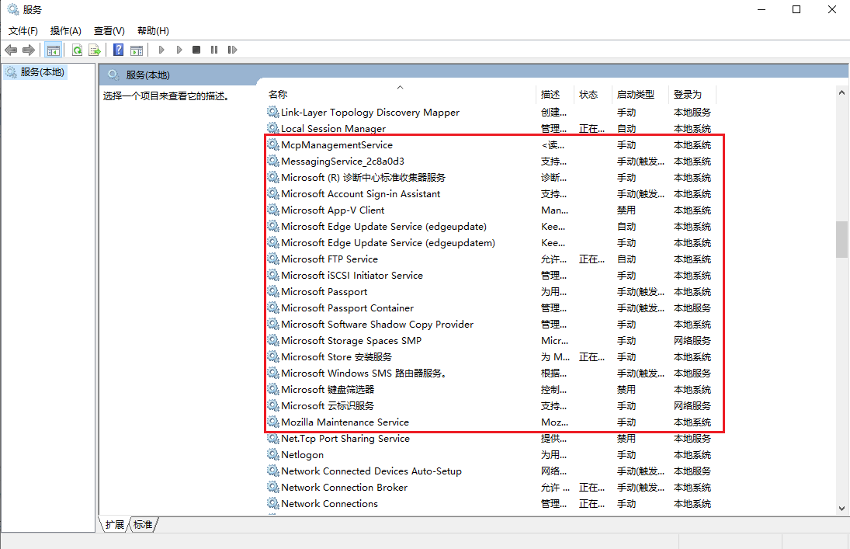850x549 pixels.
Task: Select the Mozilla Maintenance Service entry
Action: pyautogui.click(x=345, y=422)
